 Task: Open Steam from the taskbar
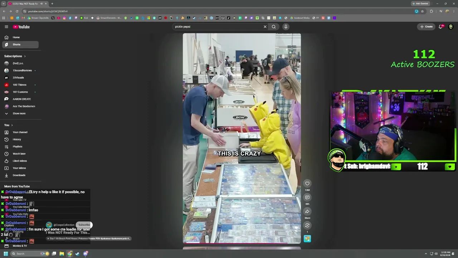[78, 254]
